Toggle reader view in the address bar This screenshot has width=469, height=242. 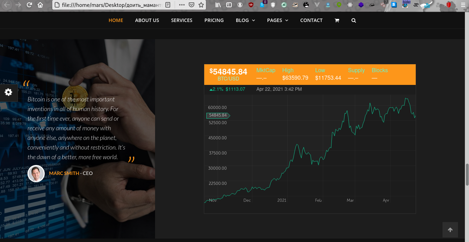pyautogui.click(x=167, y=5)
